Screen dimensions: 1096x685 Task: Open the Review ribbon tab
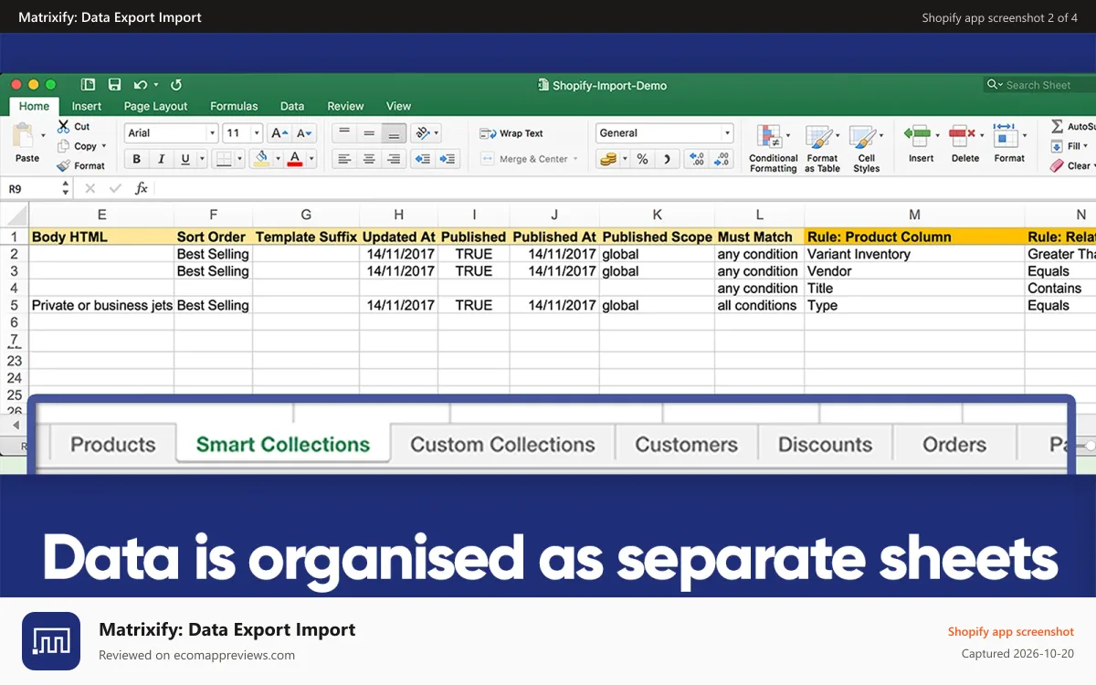coord(345,107)
